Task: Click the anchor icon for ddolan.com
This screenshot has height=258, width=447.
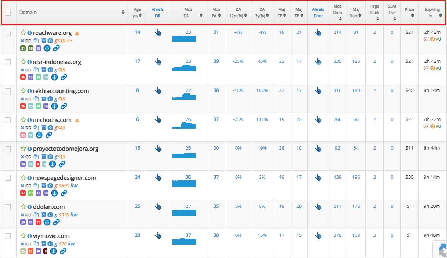Action: 47,222
